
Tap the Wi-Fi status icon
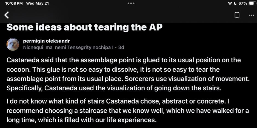[230, 3]
